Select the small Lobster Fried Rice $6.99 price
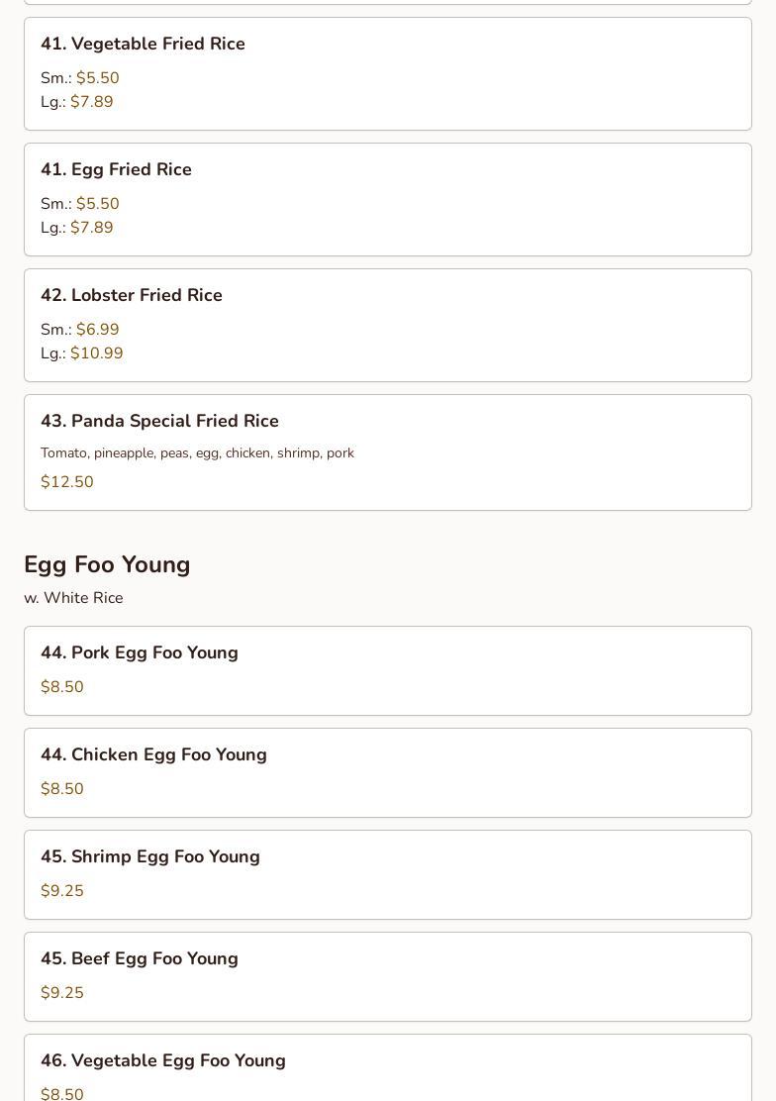Screen dimensions: 776x1101 tap(97, 330)
